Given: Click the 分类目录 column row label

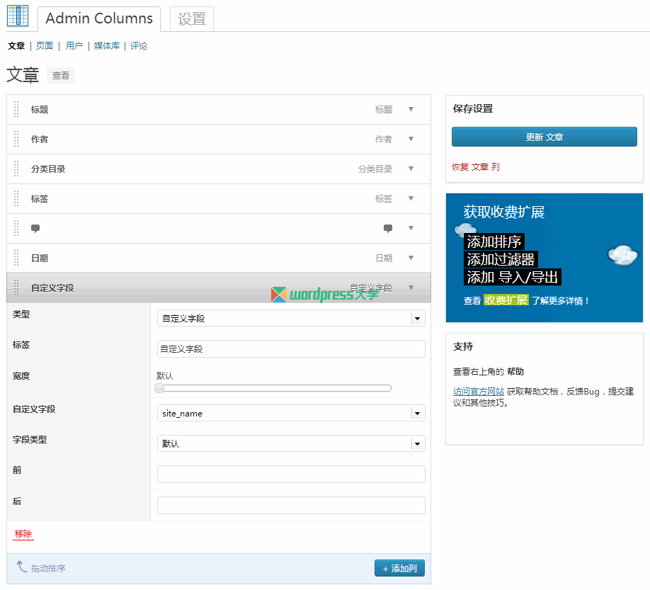Looking at the screenshot, I should (48, 169).
